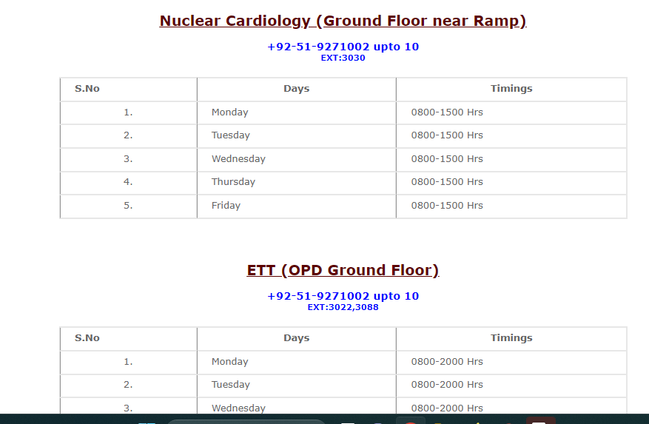
Task: Click Thursday's 0800-1500 Hrs timing cell
Action: [447, 182]
